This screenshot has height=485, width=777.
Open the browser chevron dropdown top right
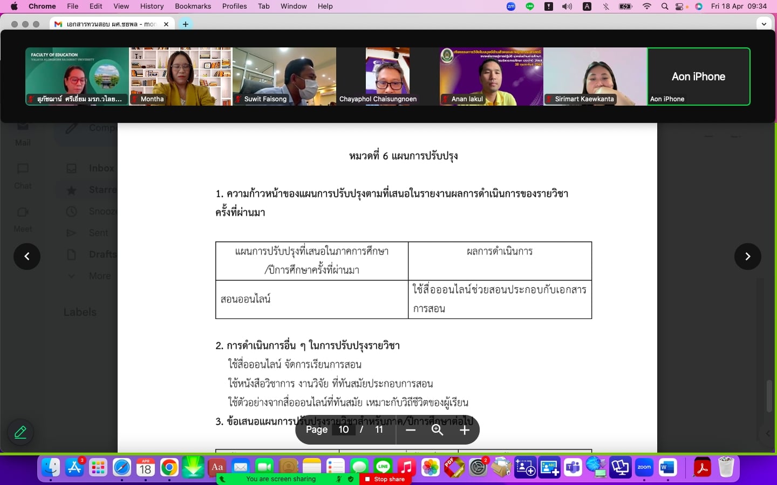point(764,24)
